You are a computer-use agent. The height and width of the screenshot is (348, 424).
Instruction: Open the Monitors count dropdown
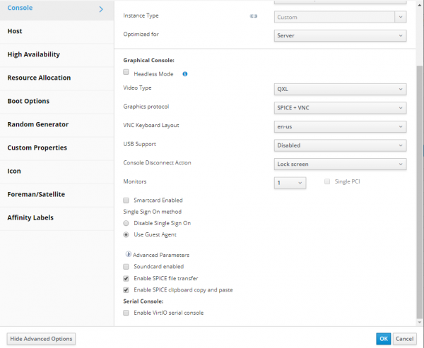click(290, 183)
